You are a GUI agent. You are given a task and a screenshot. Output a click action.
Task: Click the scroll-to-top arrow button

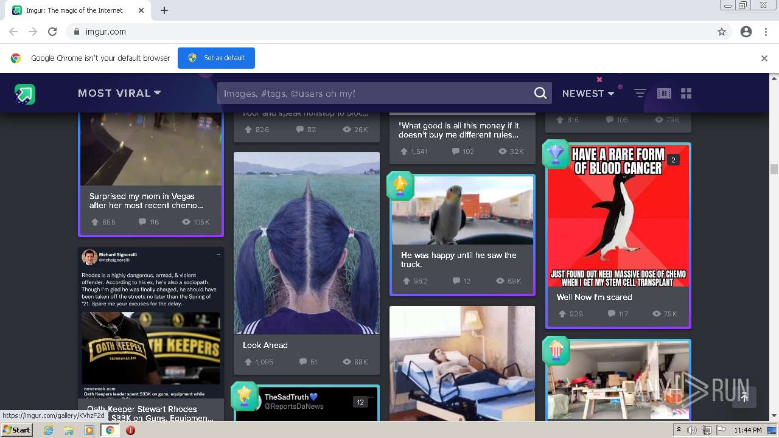coord(744,397)
